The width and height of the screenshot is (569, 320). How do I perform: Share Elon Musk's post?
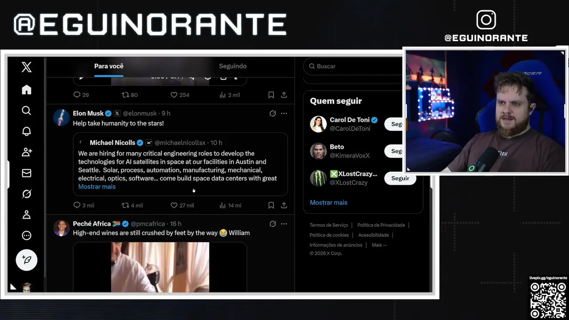(284, 205)
